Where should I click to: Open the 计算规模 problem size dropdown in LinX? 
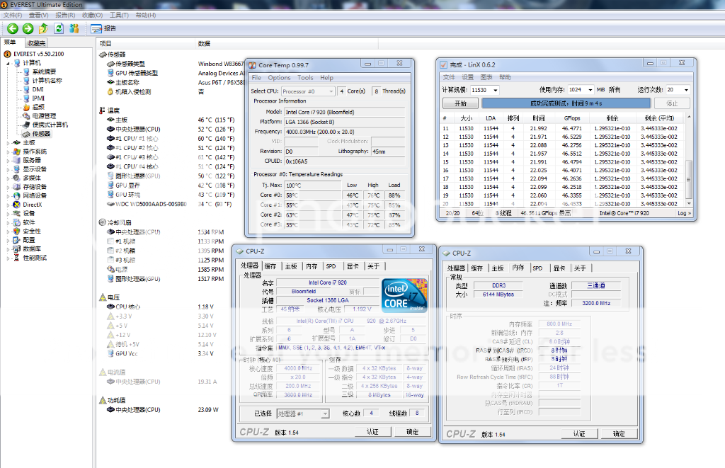pyautogui.click(x=494, y=90)
